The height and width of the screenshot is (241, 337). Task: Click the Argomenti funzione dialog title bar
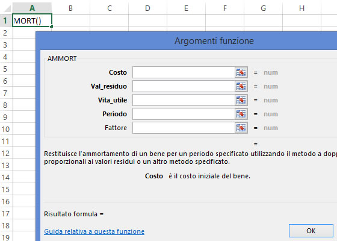[187, 41]
